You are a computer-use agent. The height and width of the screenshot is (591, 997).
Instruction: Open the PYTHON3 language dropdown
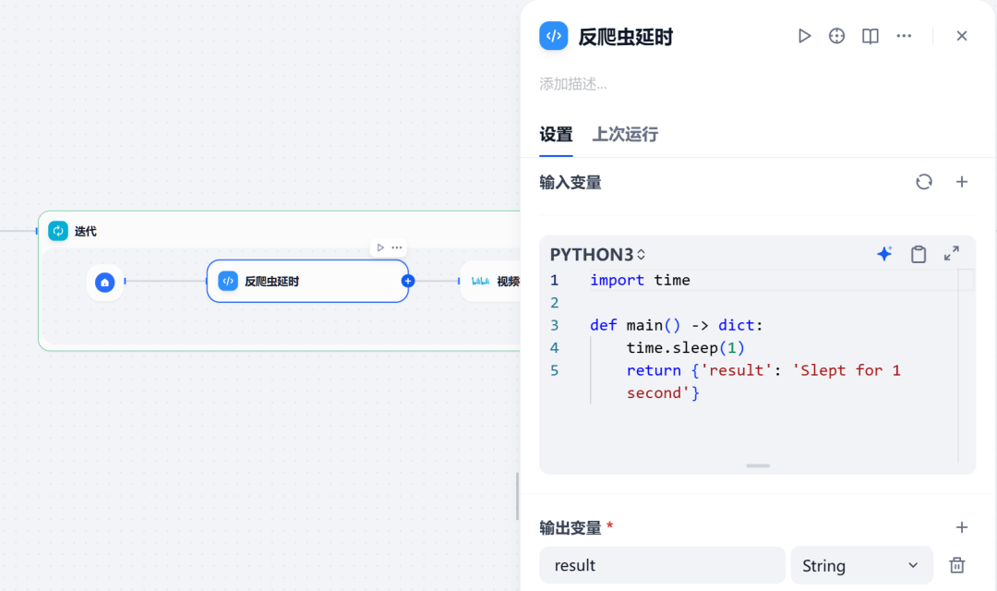coord(597,255)
